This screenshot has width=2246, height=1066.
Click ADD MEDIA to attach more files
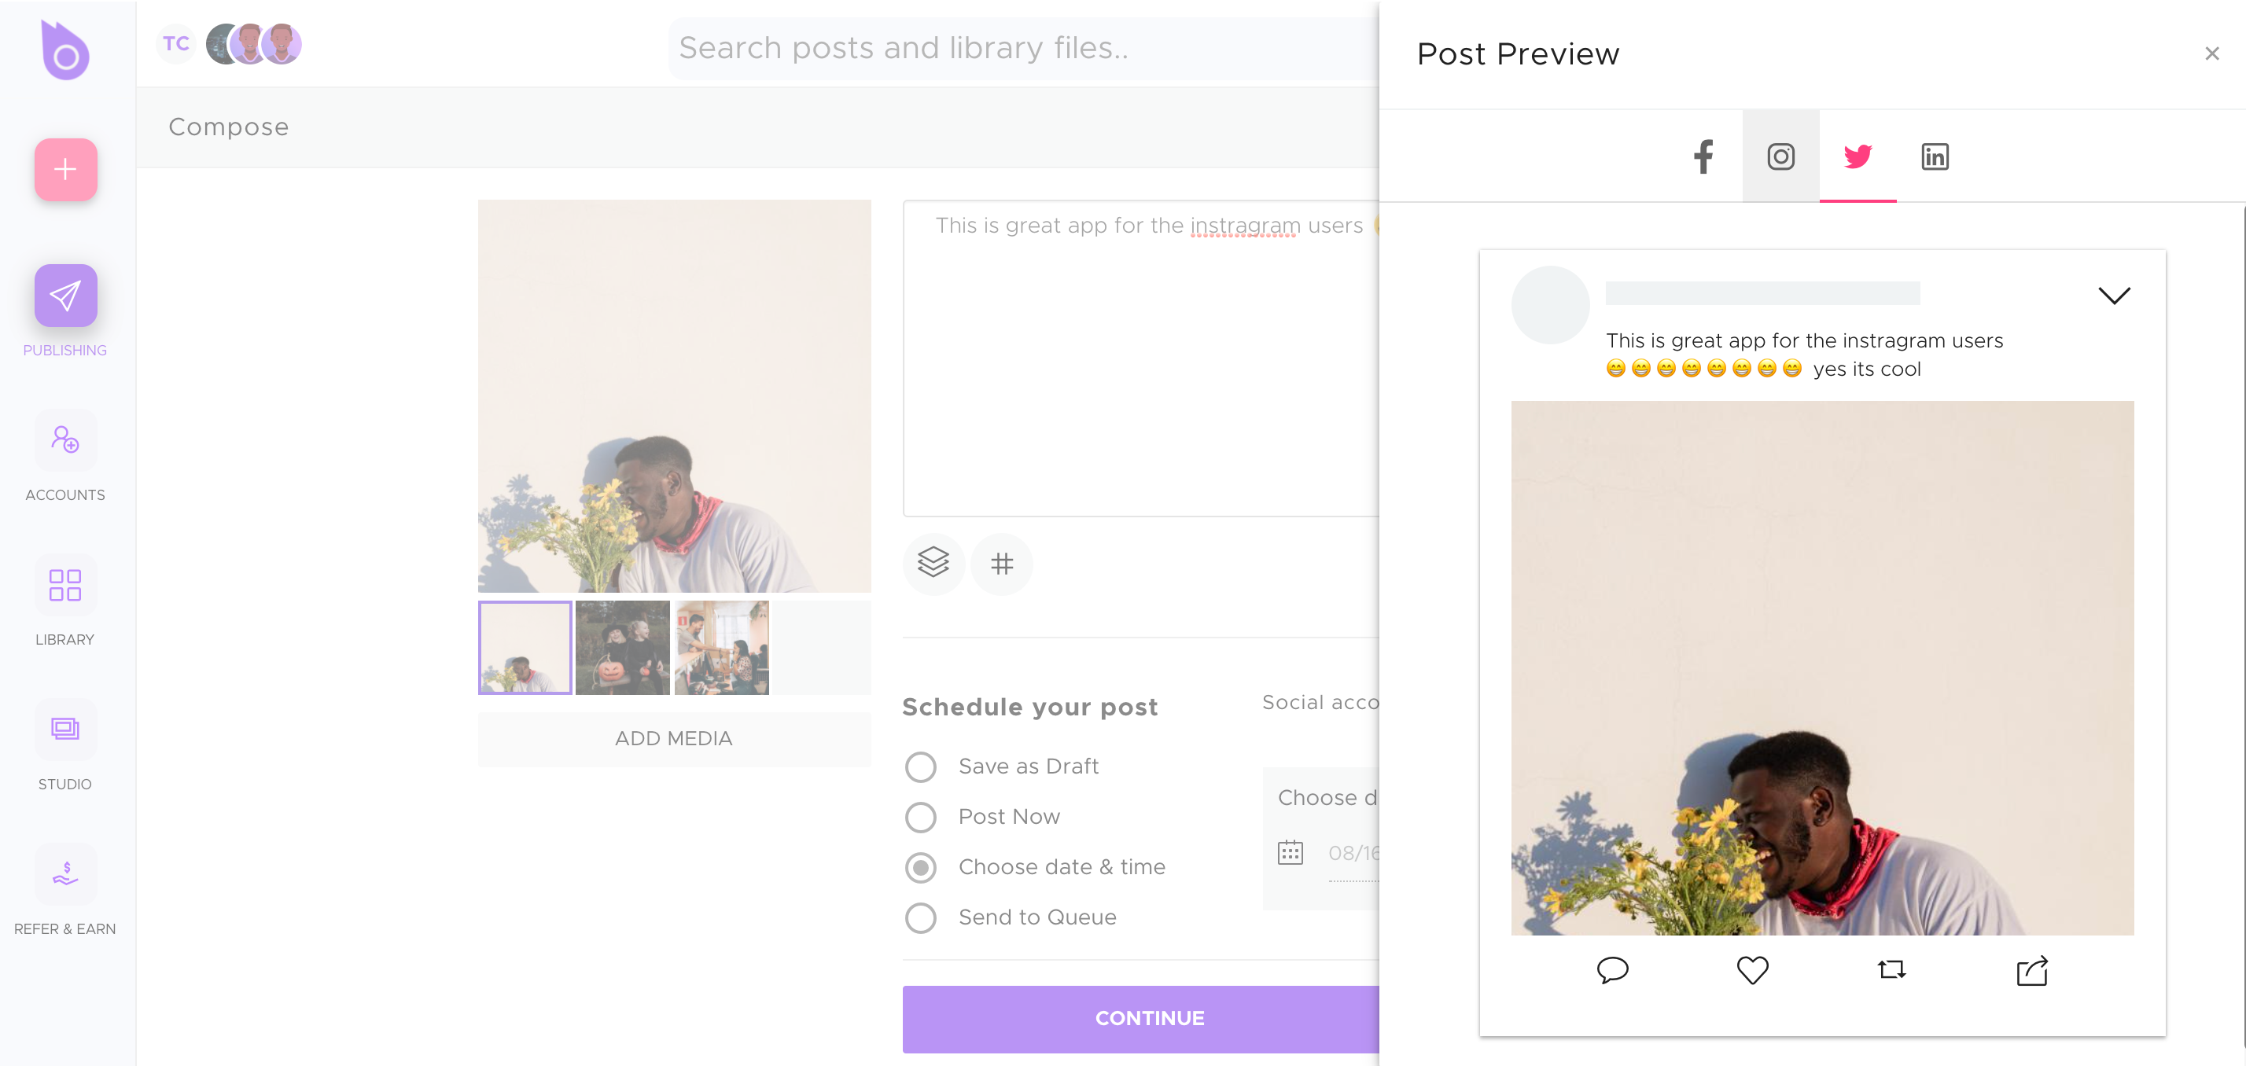(674, 738)
